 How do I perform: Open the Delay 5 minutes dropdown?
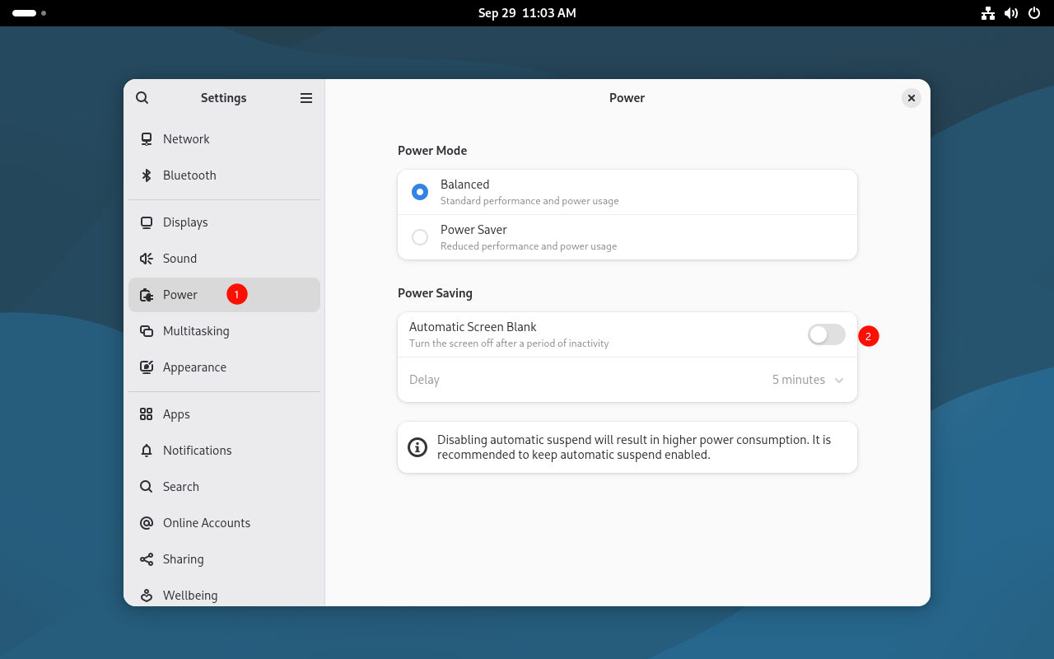pos(807,380)
